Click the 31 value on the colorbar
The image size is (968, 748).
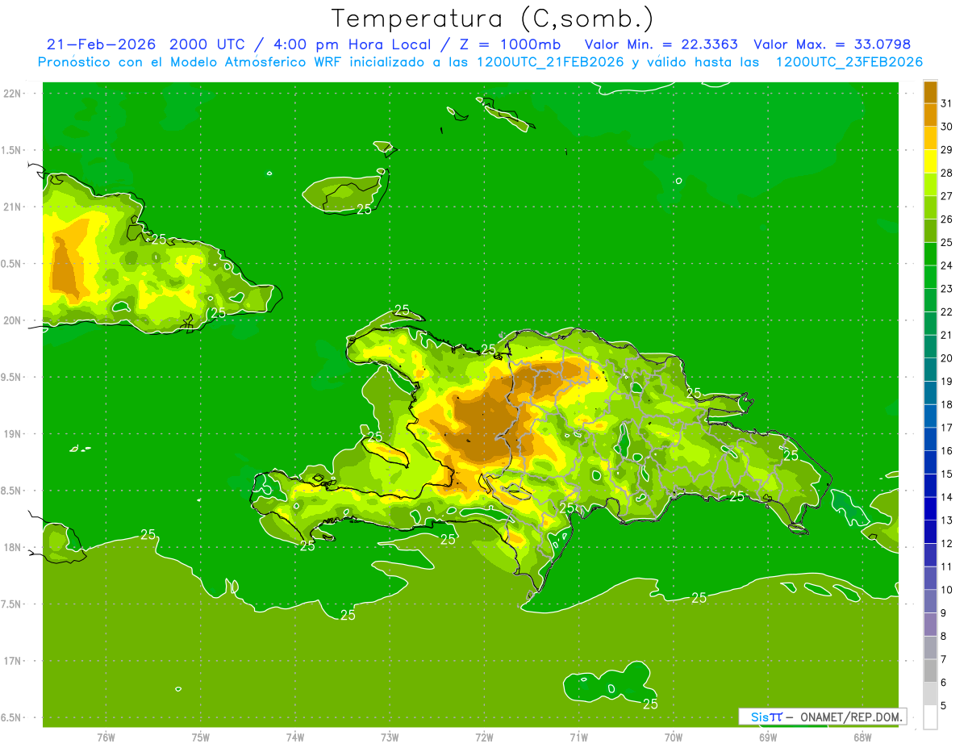(x=946, y=103)
